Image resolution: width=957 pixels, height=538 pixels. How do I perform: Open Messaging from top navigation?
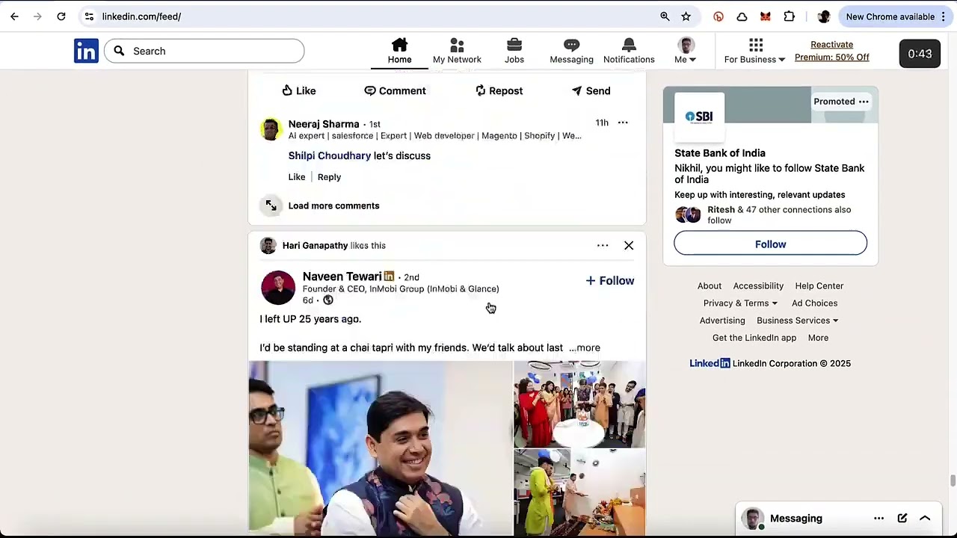click(571, 51)
